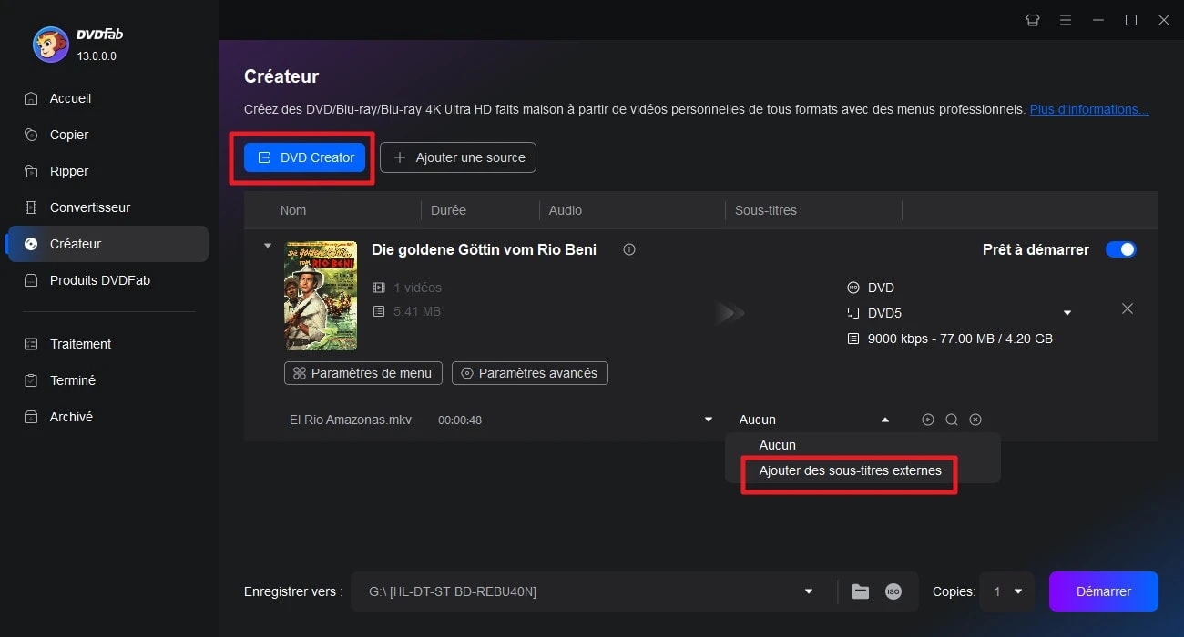
Task: Click the 1 vidéos count text
Action: point(417,288)
